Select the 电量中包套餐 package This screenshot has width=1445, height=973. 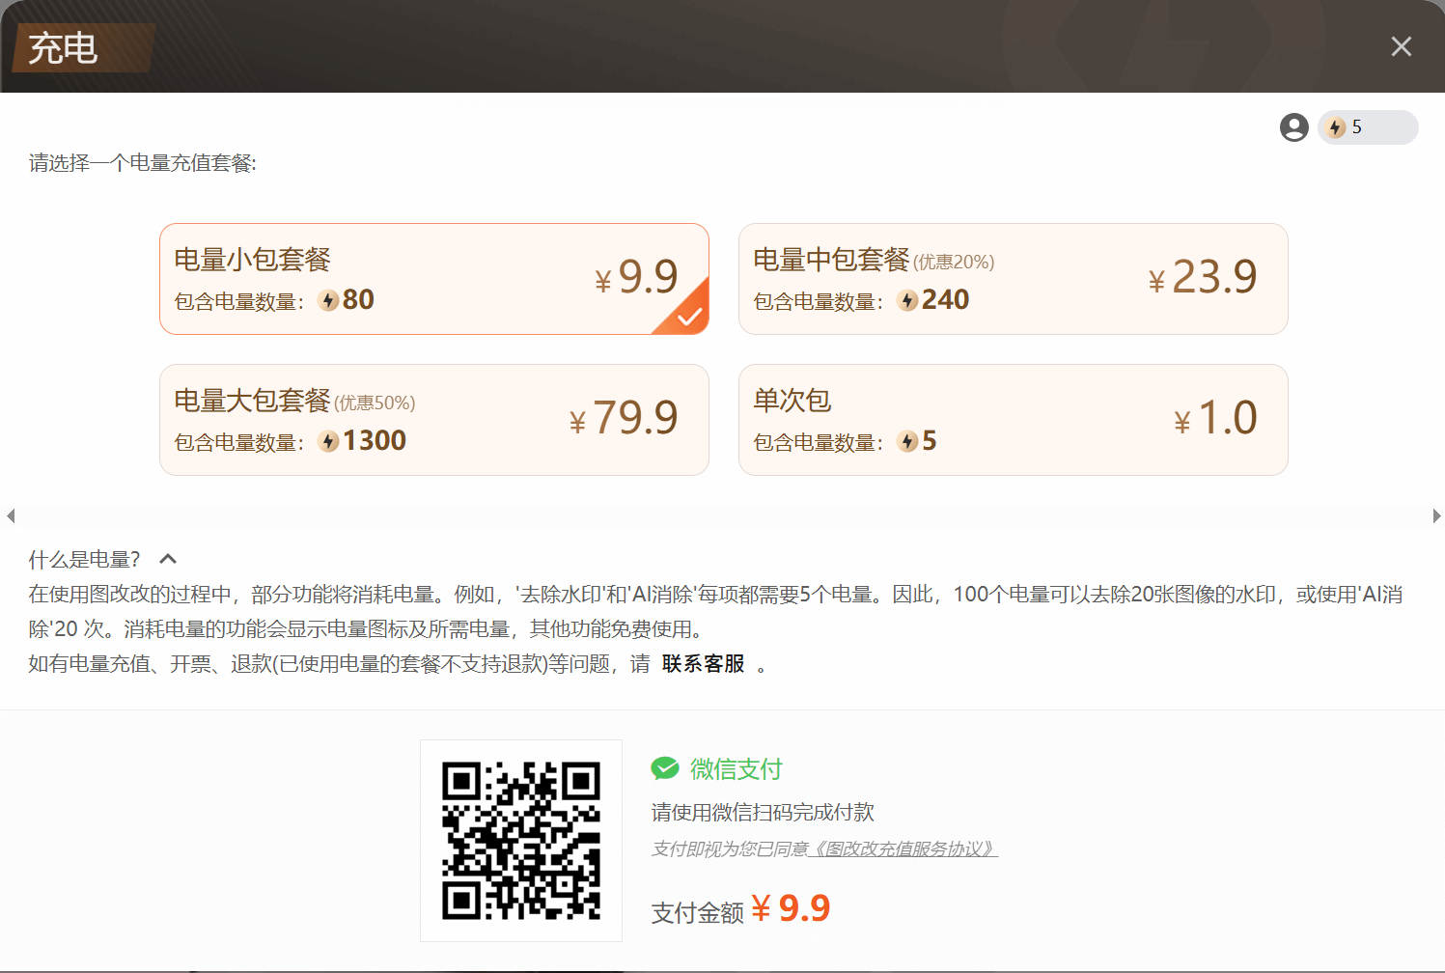point(1013,279)
